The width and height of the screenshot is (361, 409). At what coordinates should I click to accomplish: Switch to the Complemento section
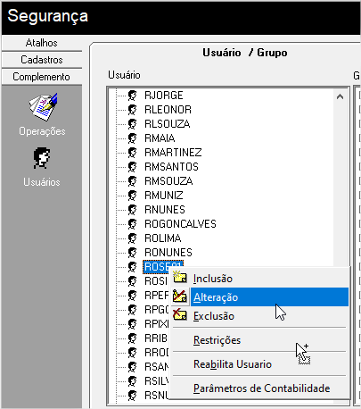(42, 77)
